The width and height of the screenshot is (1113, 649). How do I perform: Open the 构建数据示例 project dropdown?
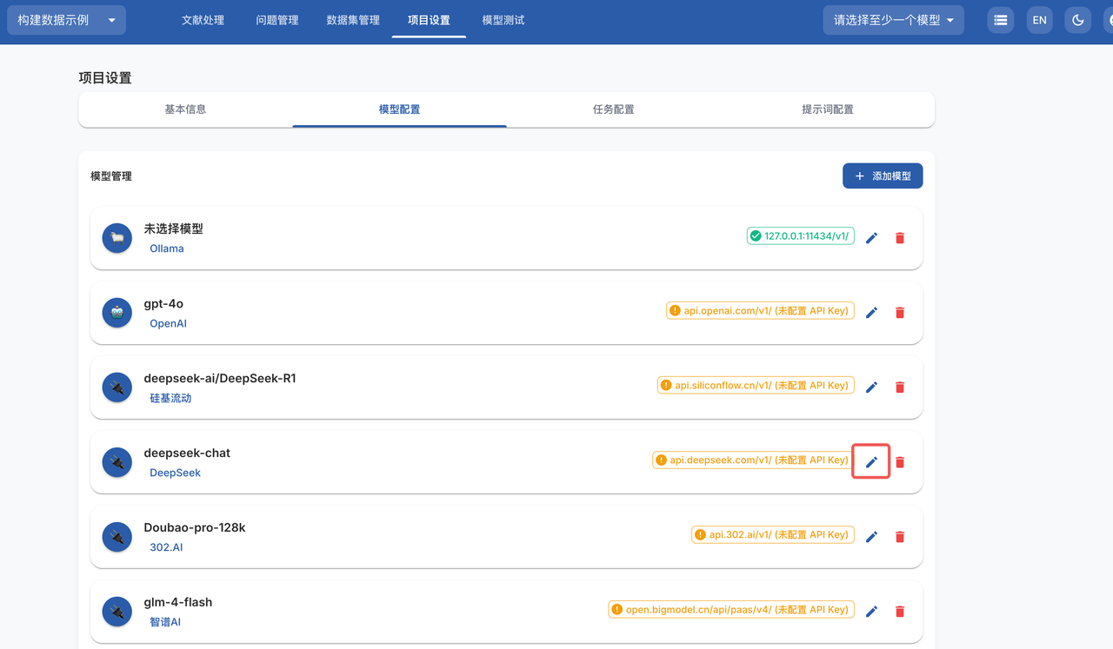[x=66, y=20]
